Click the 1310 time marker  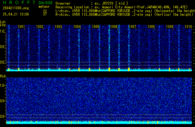point(188,27)
